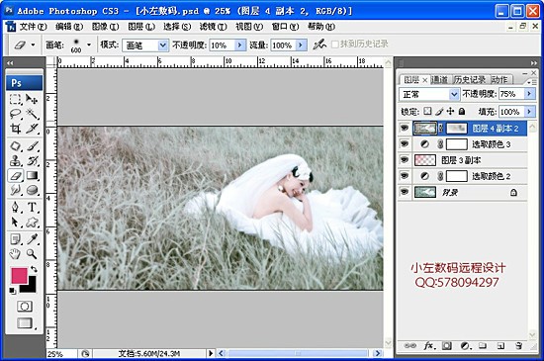Open the layer blend mode dropdown
This screenshot has height=361, width=544.
[x=454, y=94]
